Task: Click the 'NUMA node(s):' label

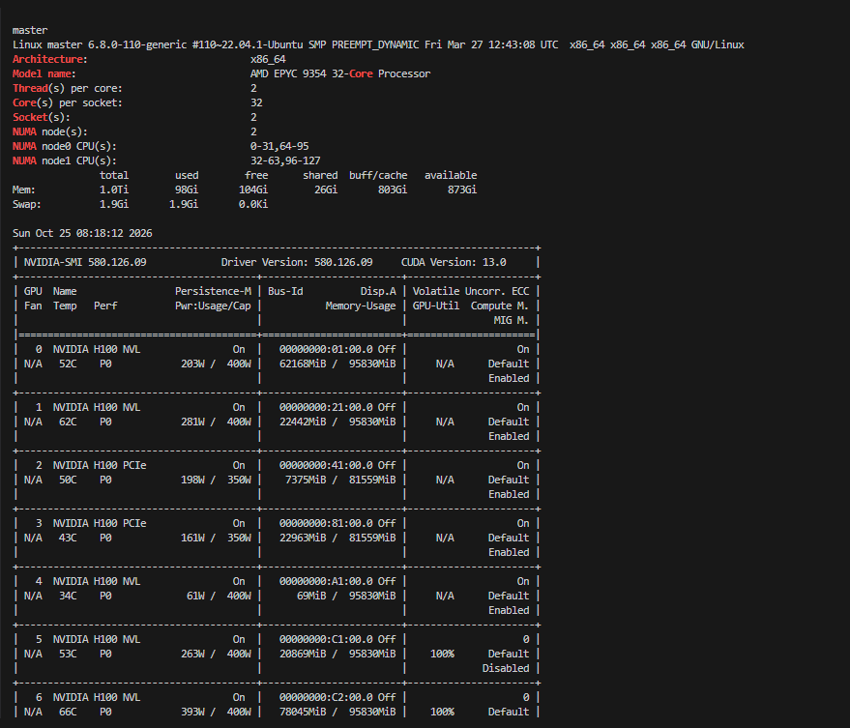Action: [x=50, y=131]
